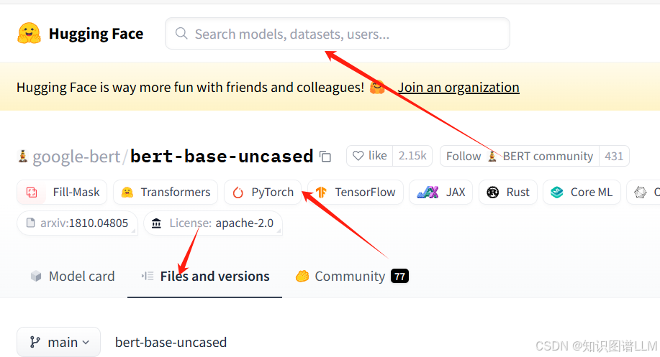Click the bert-base-uncased breadcrumb path
The image size is (660, 357).
click(x=171, y=343)
